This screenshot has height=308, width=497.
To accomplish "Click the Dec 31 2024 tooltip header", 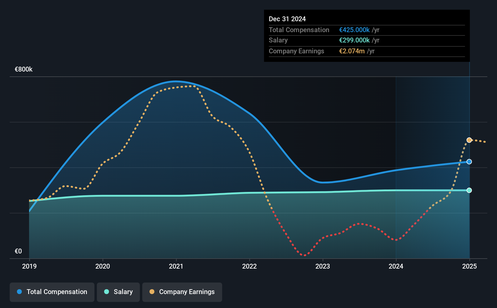I will (287, 19).
